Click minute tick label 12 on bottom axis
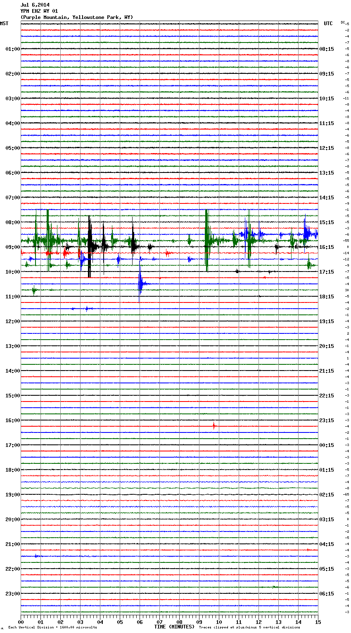Image resolution: width=351 pixels, height=633 pixels. click(x=259, y=622)
